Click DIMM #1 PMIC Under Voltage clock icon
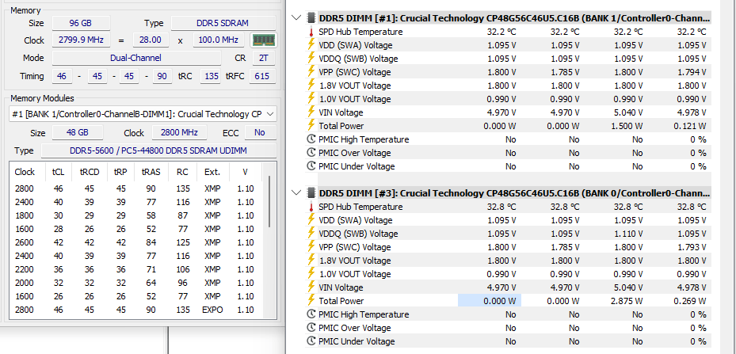This screenshot has width=736, height=354. click(311, 166)
